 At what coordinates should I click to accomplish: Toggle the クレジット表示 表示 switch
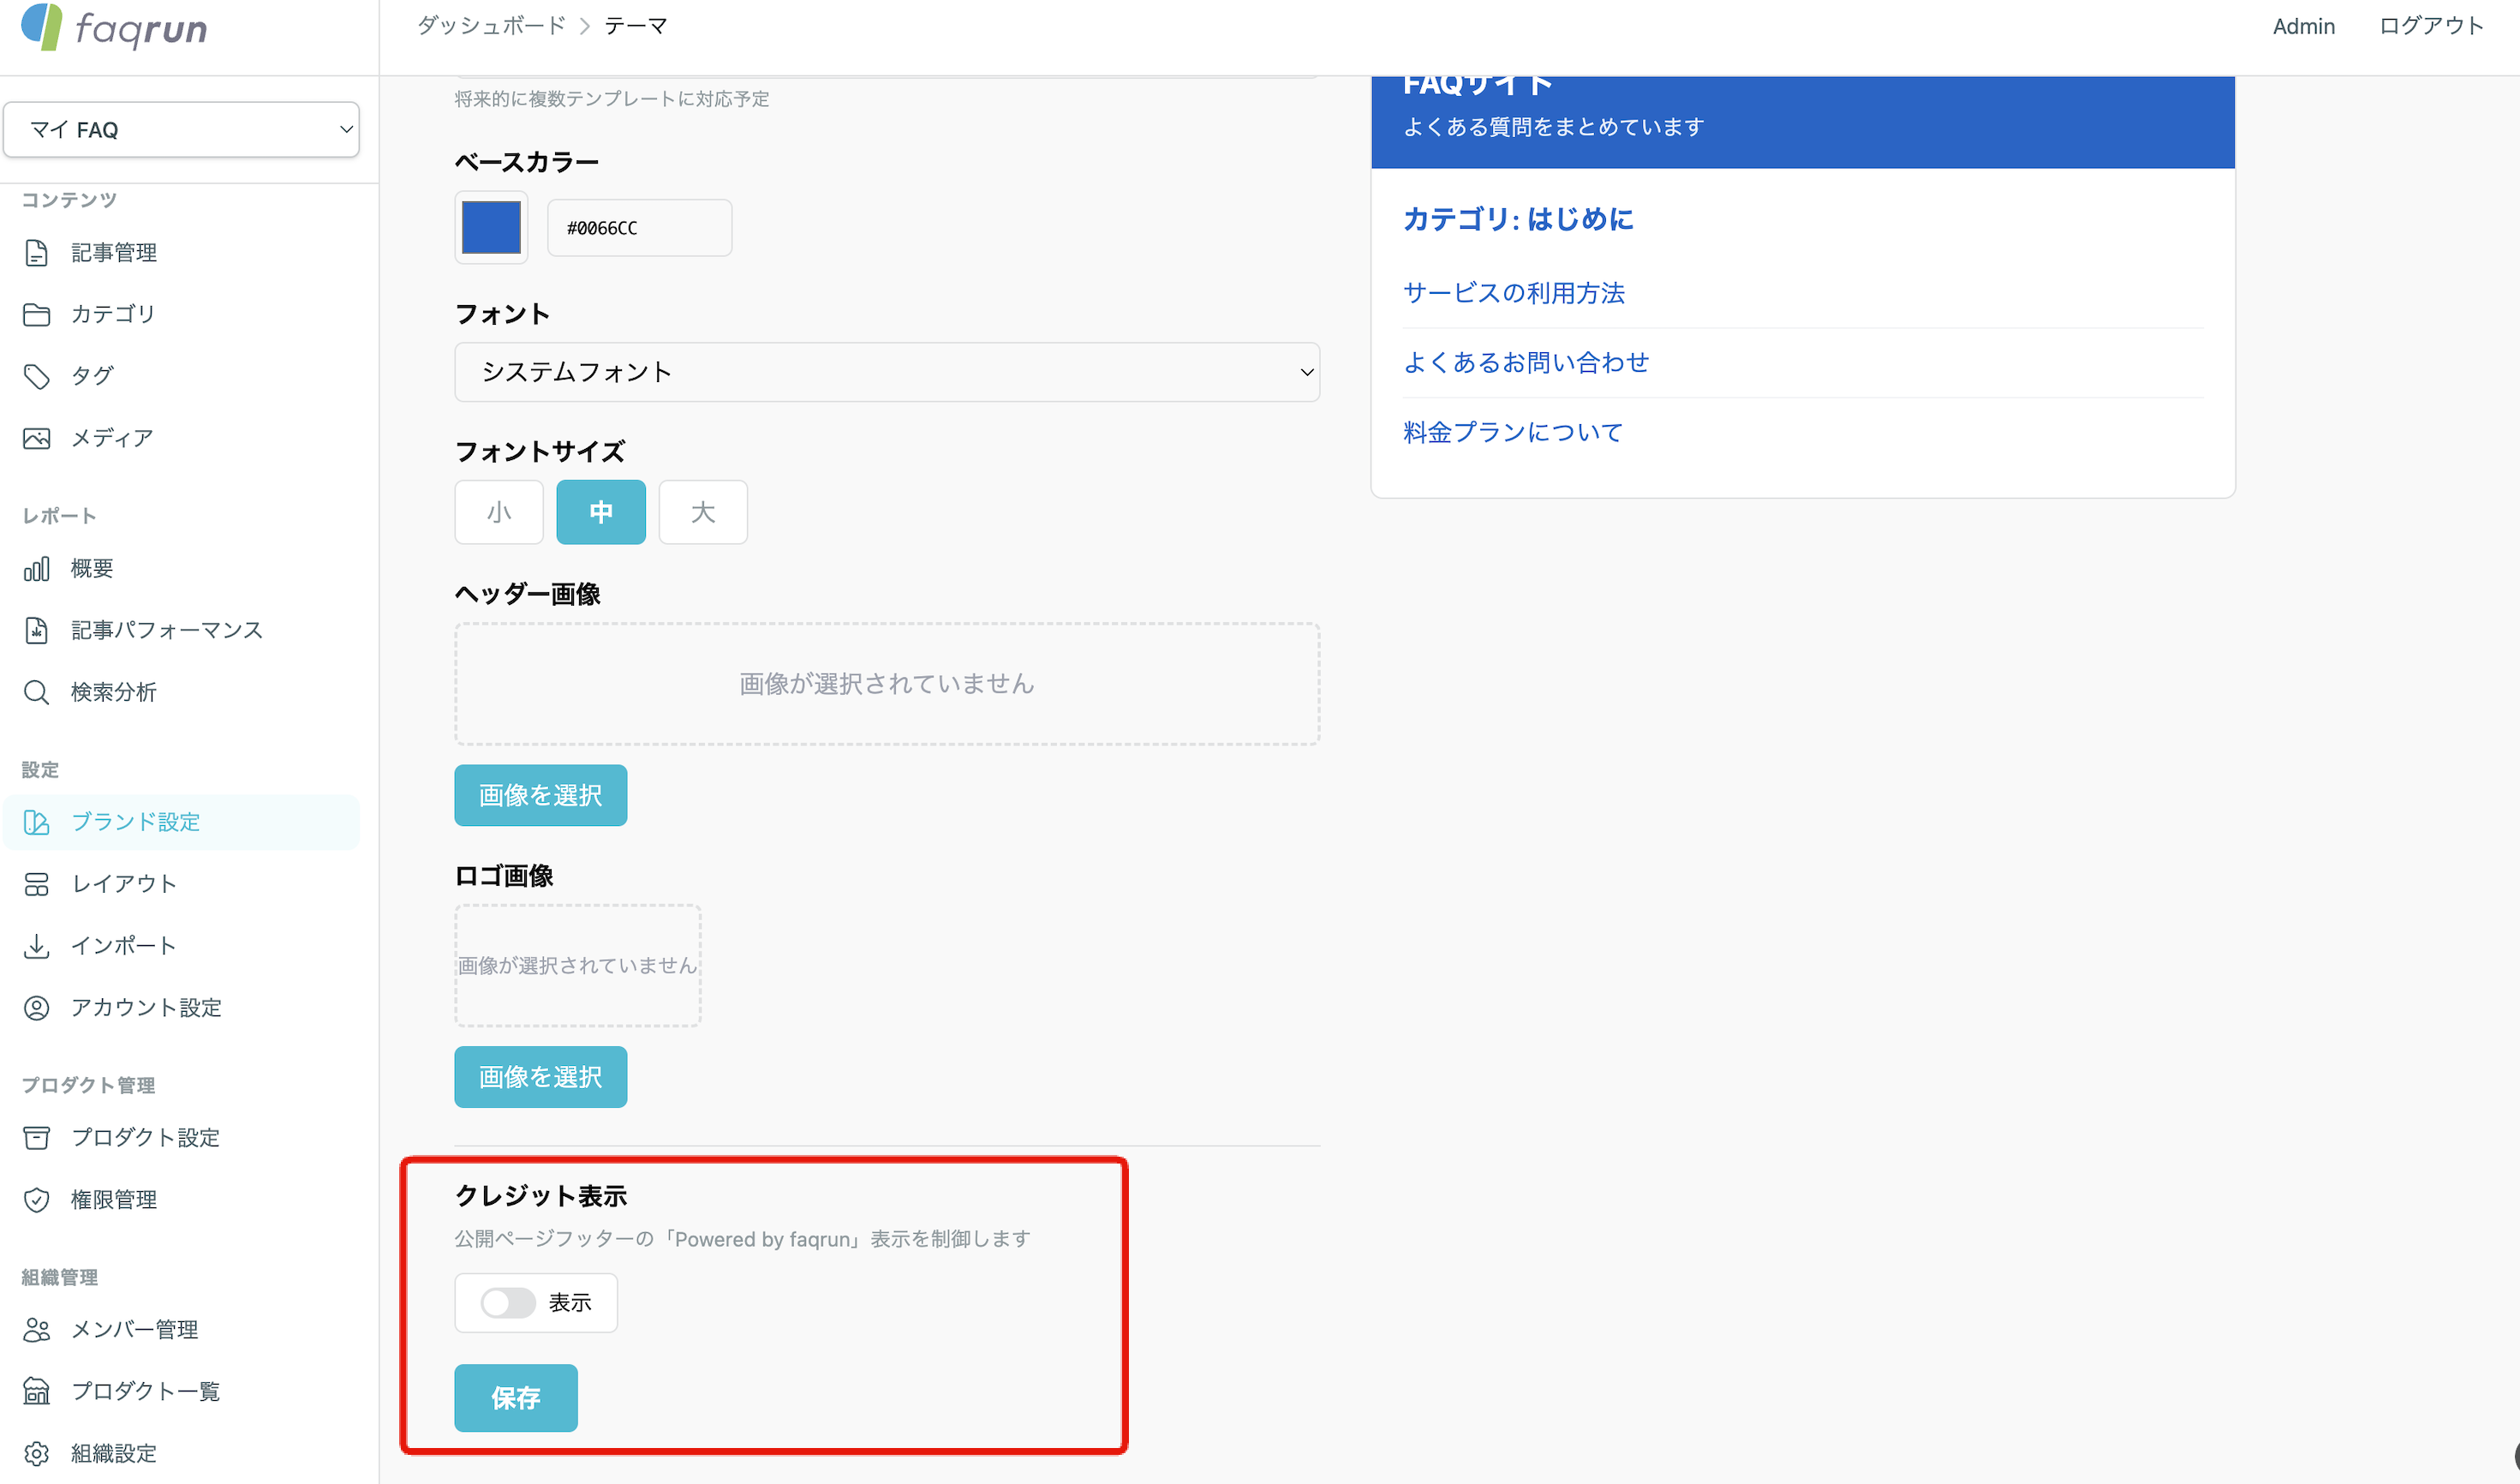click(508, 1303)
